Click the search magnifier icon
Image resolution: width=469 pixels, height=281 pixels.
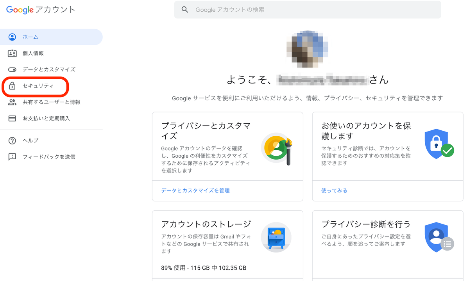[185, 10]
